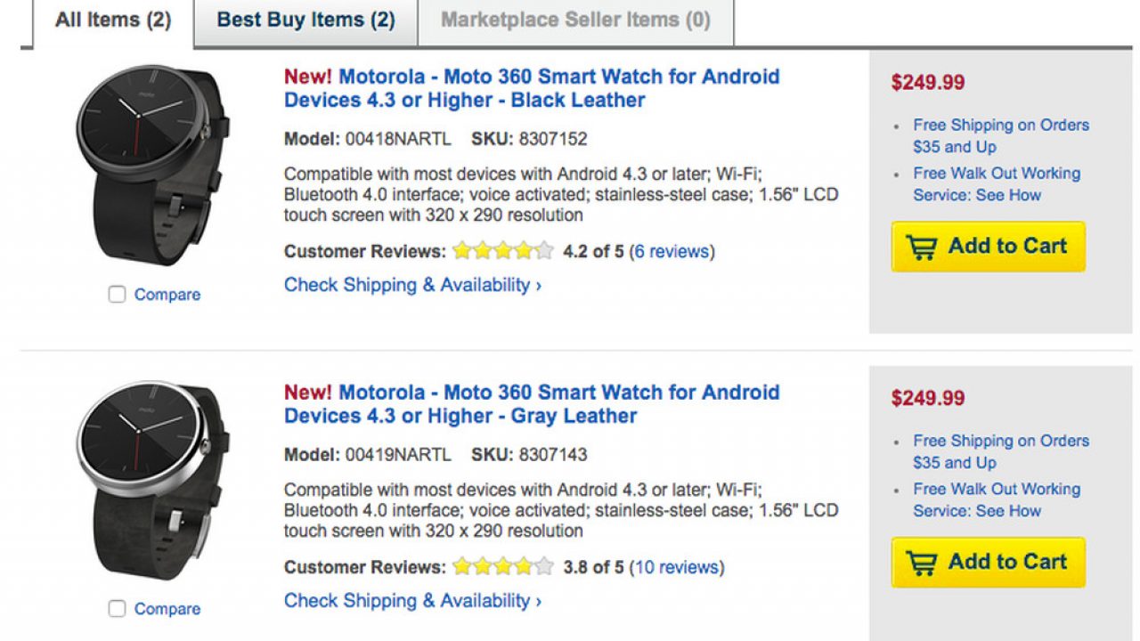Click cart icon on Gray Leather Add to Cart
The height and width of the screenshot is (641, 1140).
point(922,563)
